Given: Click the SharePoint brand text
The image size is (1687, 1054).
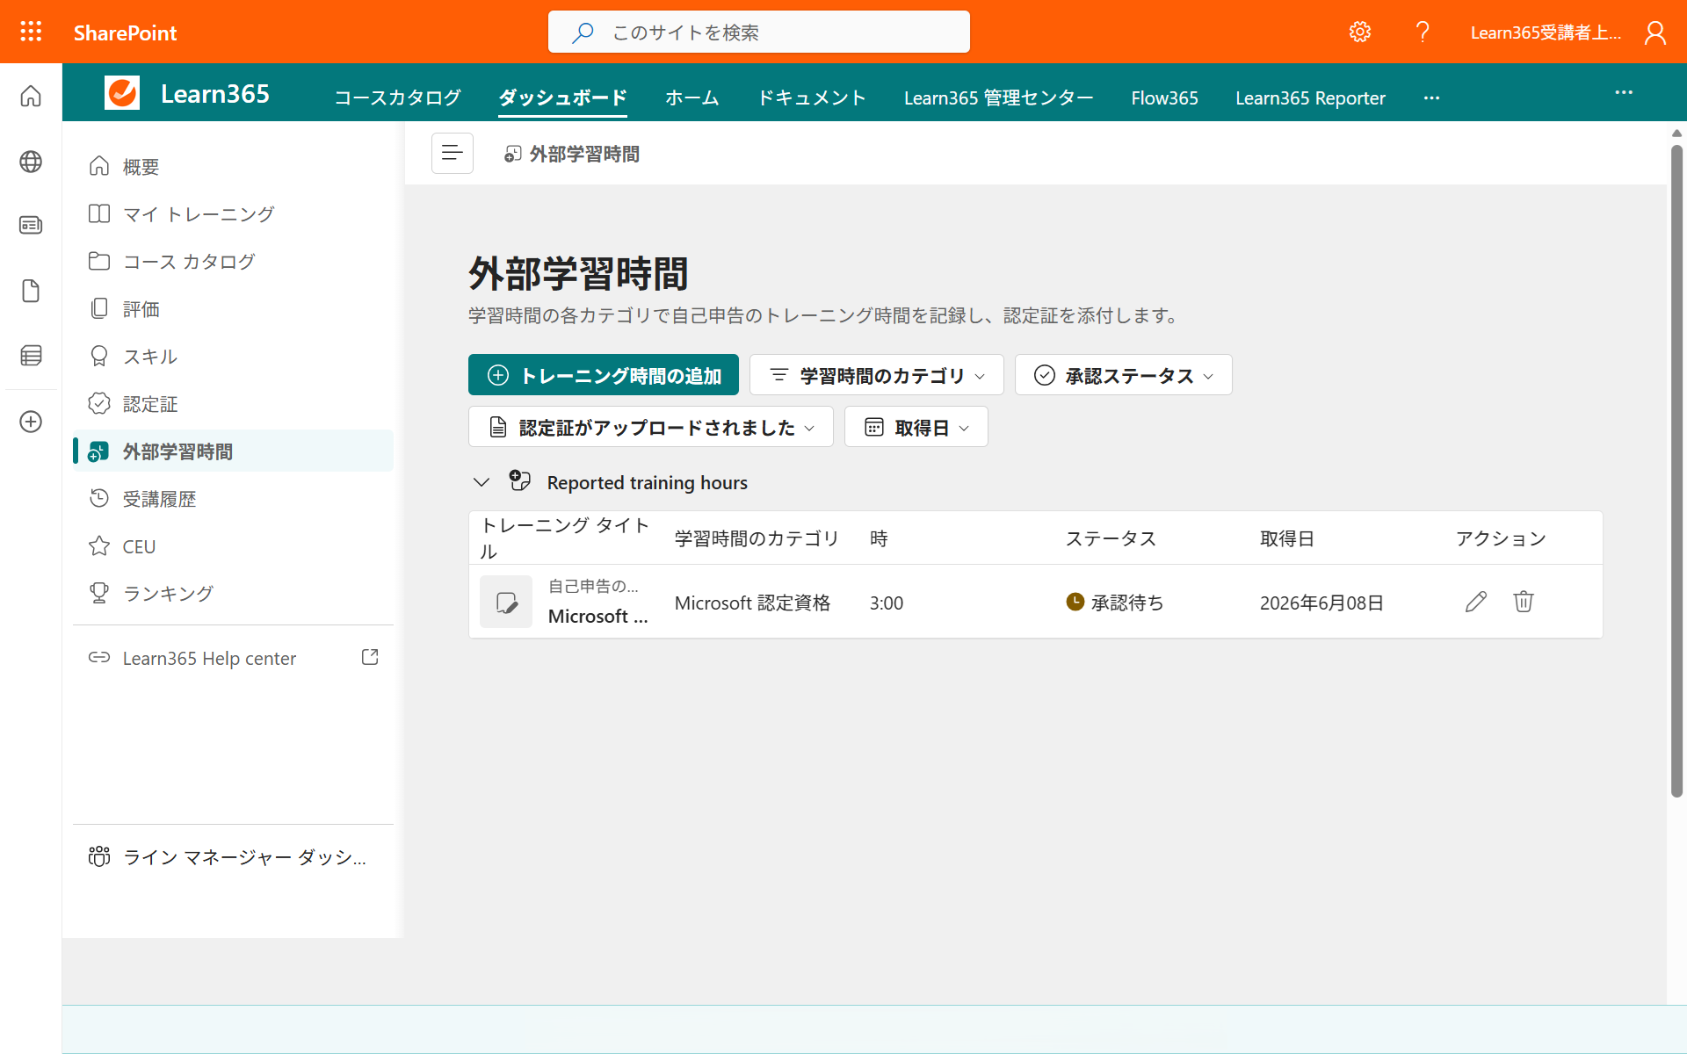Looking at the screenshot, I should pos(125,32).
